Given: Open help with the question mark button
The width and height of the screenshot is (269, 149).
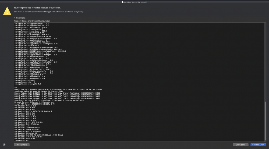Looking at the screenshot, I should pyautogui.click(x=4, y=145).
